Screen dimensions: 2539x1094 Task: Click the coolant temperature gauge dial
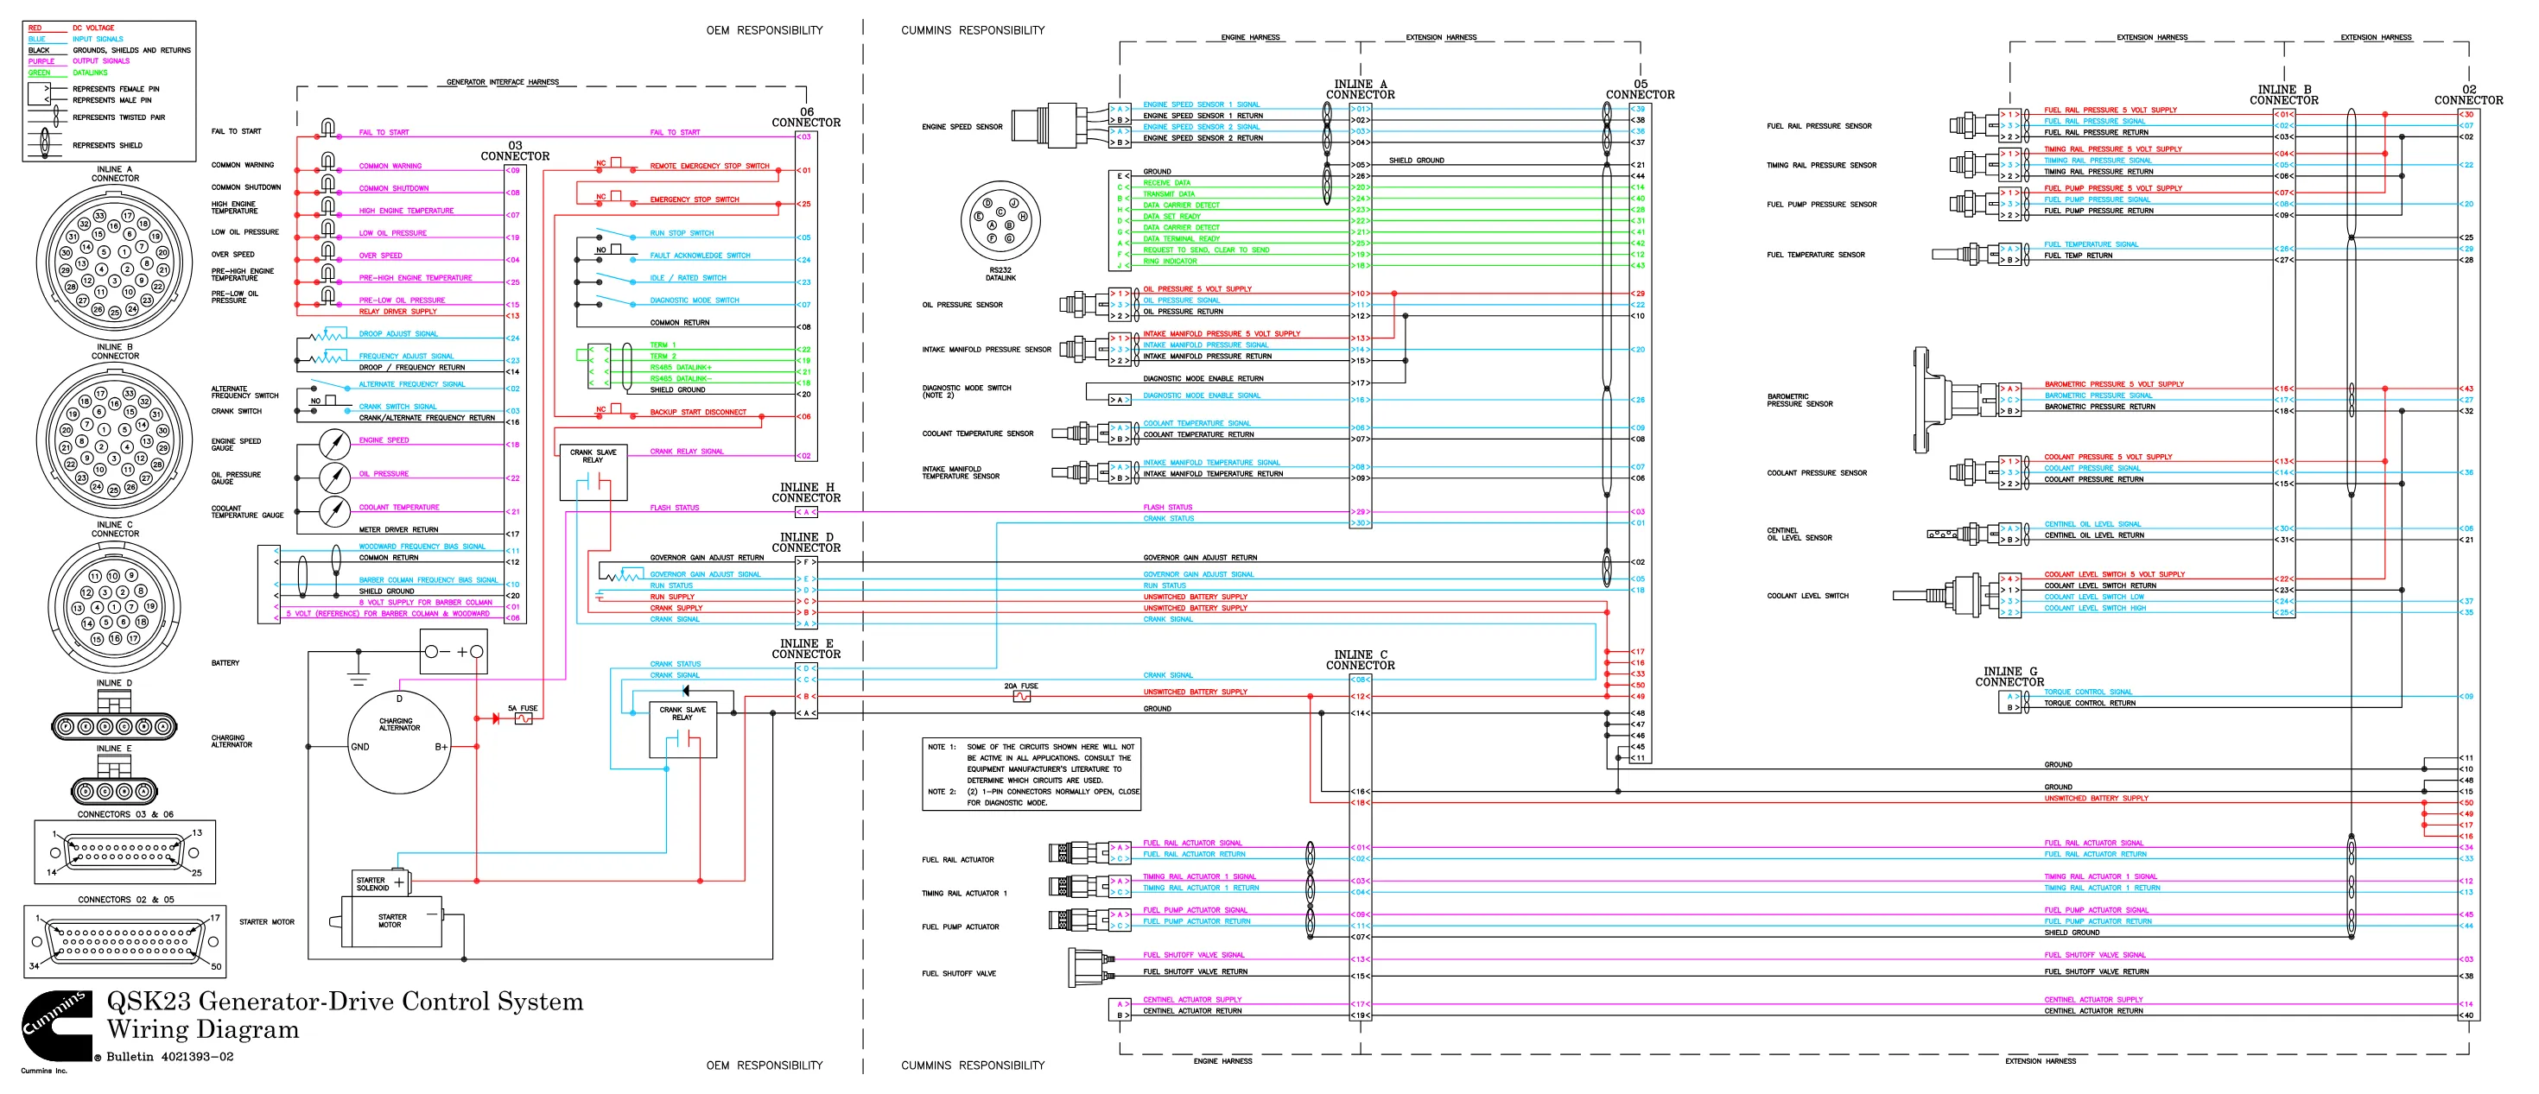click(335, 512)
